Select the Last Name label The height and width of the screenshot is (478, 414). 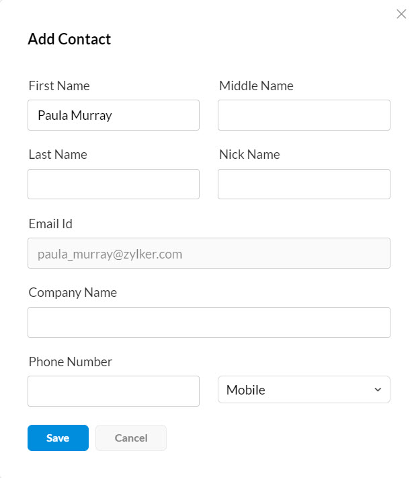pyautogui.click(x=58, y=154)
